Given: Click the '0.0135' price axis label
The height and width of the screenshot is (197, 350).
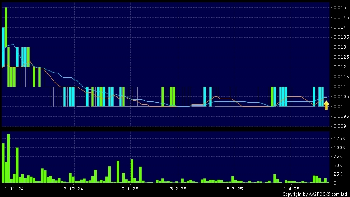Looking at the screenshot, I should click(341, 37).
